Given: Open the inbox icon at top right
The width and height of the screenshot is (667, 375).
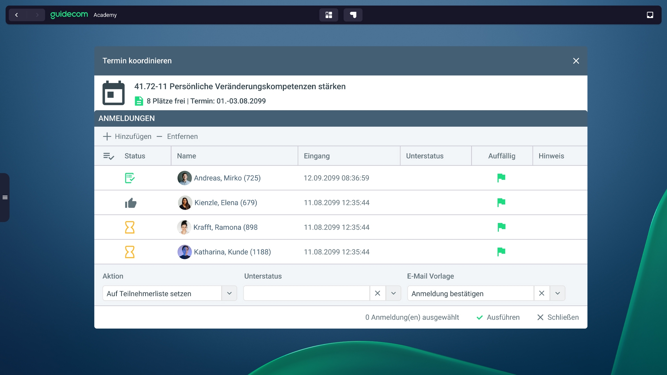Looking at the screenshot, I should pos(650,15).
